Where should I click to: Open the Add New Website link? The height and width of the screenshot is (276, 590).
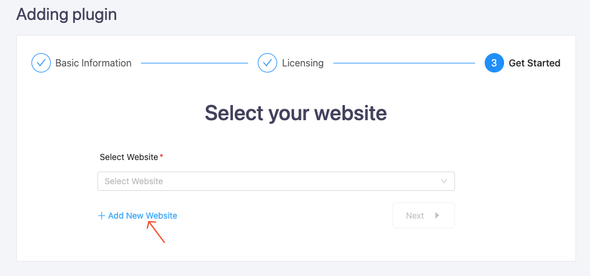point(137,216)
